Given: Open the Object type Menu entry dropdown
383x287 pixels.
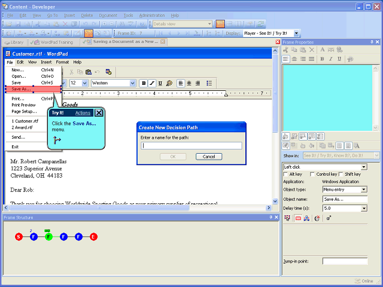Looking at the screenshot, I should pyautogui.click(x=364, y=190).
